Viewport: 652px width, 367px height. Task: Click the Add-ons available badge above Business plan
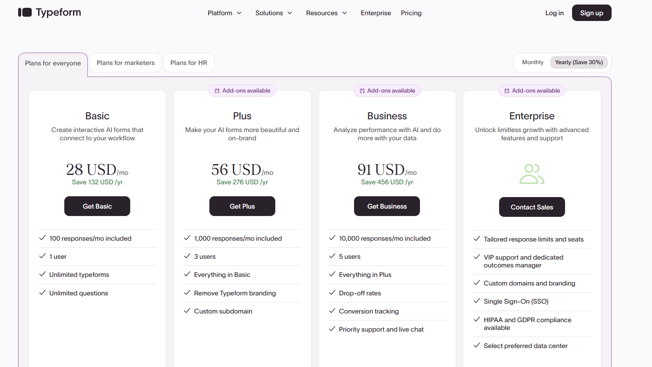387,91
